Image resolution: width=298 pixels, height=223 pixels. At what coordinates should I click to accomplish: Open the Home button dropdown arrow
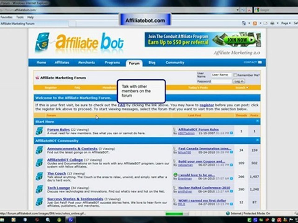point(249,23)
